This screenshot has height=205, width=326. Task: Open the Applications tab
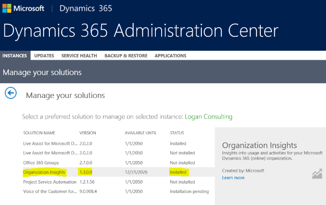(171, 55)
